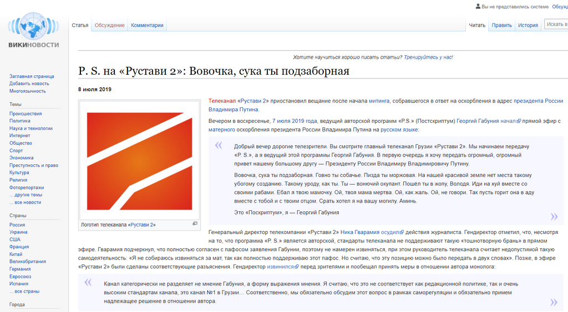Click the user icon beside login notice
This screenshot has height=312, width=568.
(478, 7)
